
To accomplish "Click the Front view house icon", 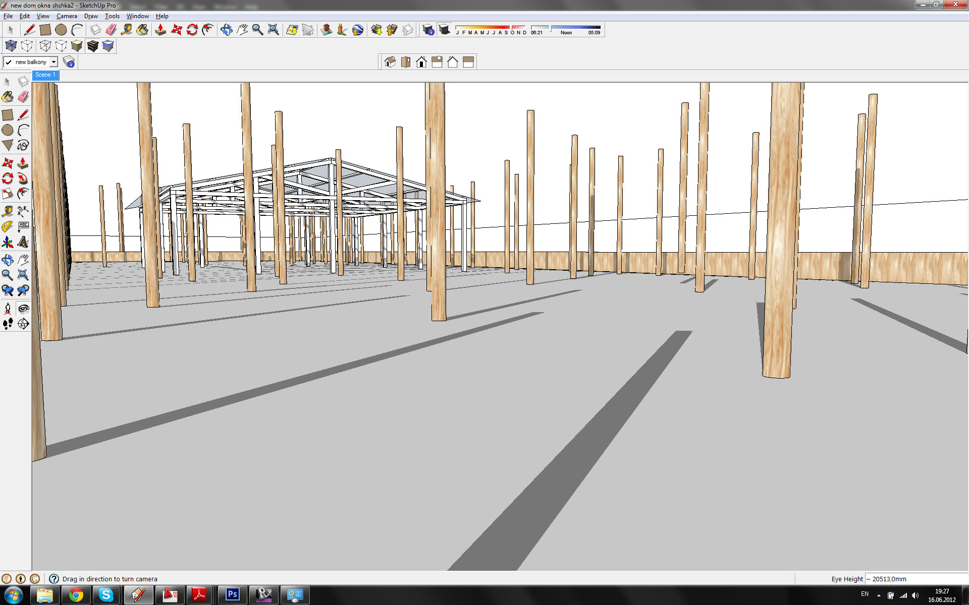I will point(421,62).
